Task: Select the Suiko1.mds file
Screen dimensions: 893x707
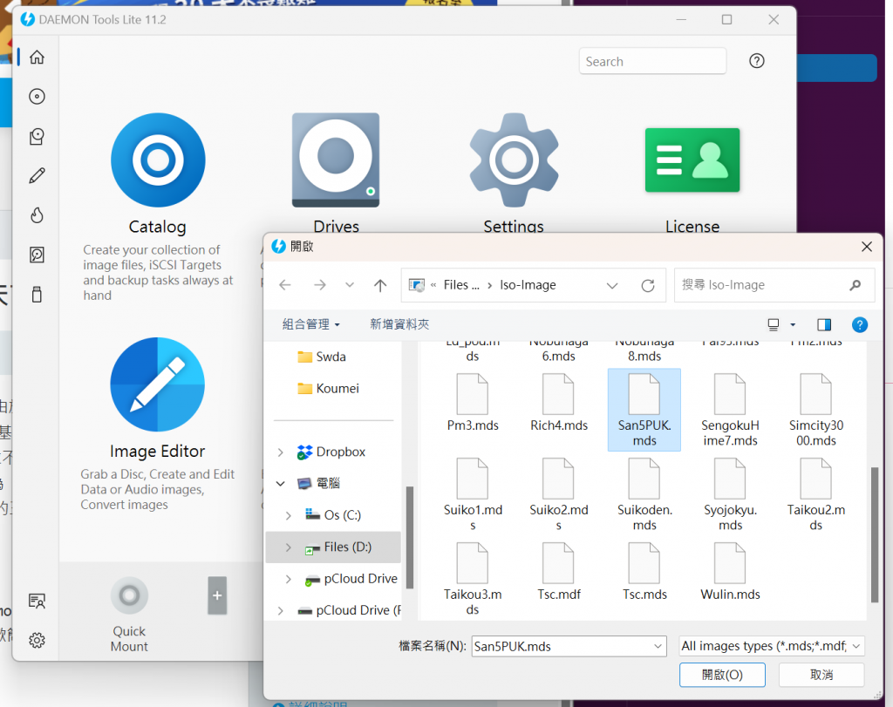Action: coord(473,494)
